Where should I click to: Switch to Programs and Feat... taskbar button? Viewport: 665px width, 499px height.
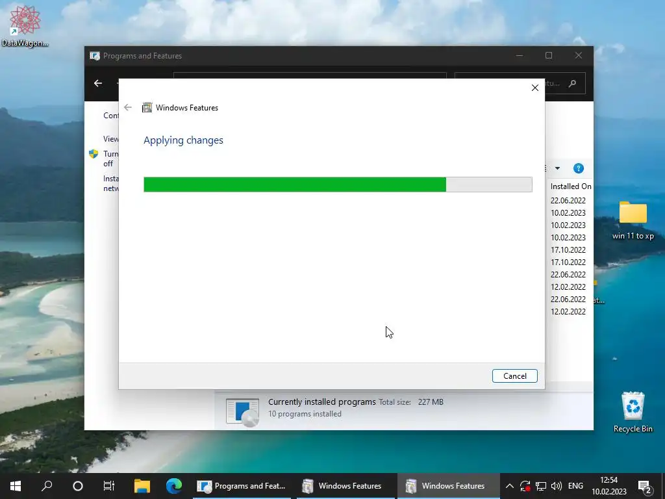point(242,486)
